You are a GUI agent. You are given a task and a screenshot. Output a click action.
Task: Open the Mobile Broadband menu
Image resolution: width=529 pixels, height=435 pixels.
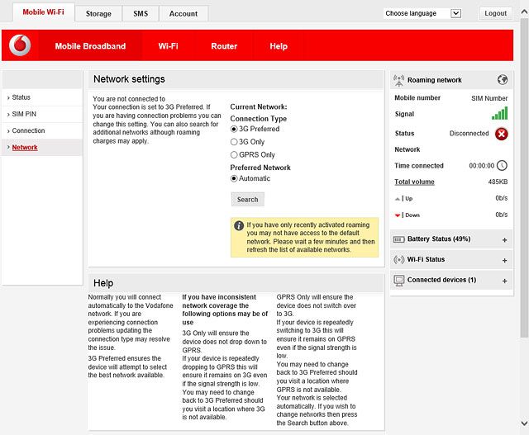coord(90,46)
